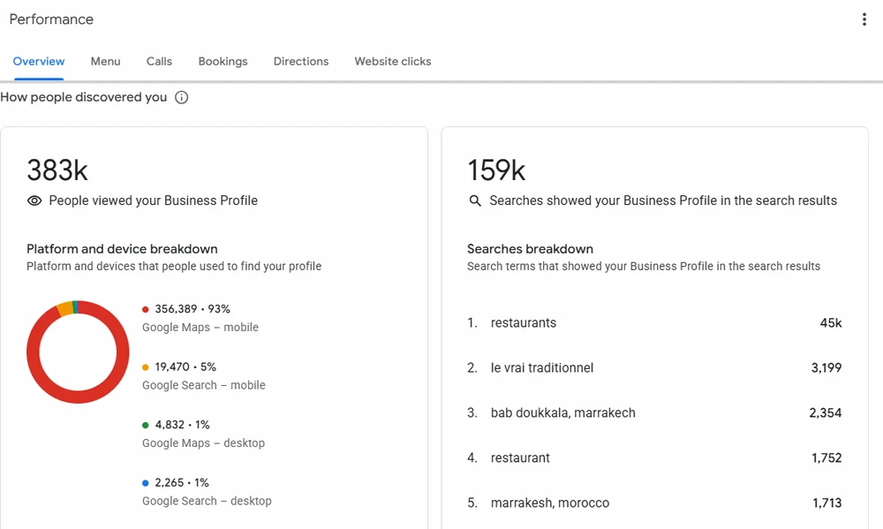Click the blue Google Search desktop legend dot

[x=146, y=483]
